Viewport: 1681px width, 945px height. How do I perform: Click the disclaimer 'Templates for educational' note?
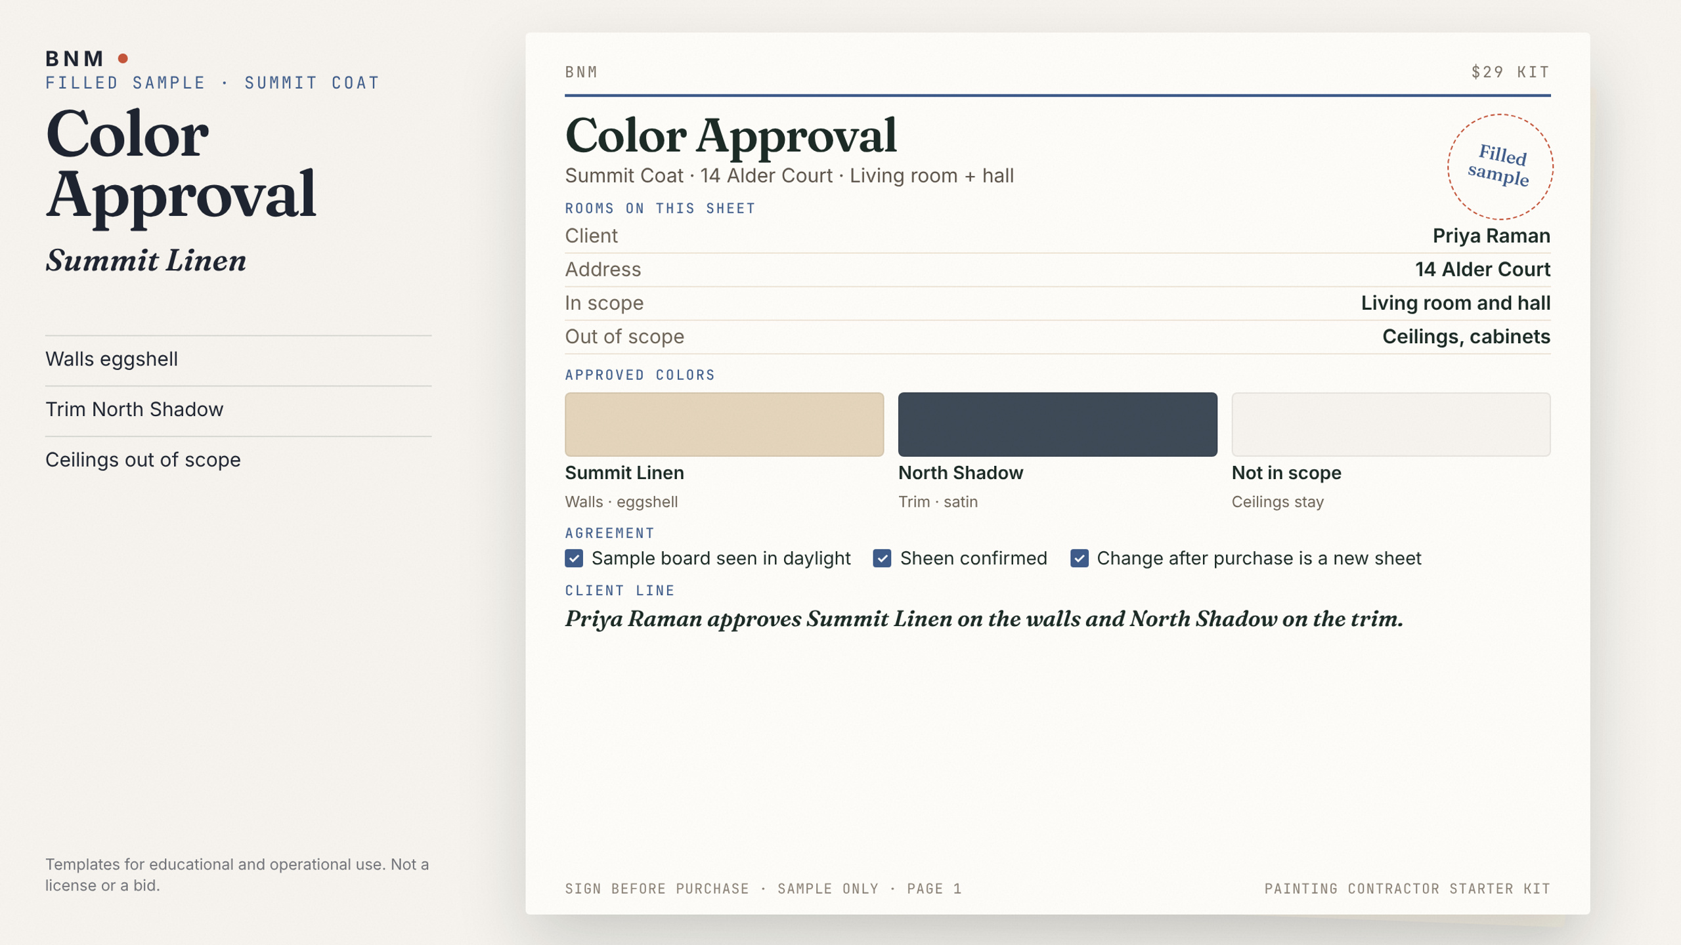pyautogui.click(x=237, y=875)
